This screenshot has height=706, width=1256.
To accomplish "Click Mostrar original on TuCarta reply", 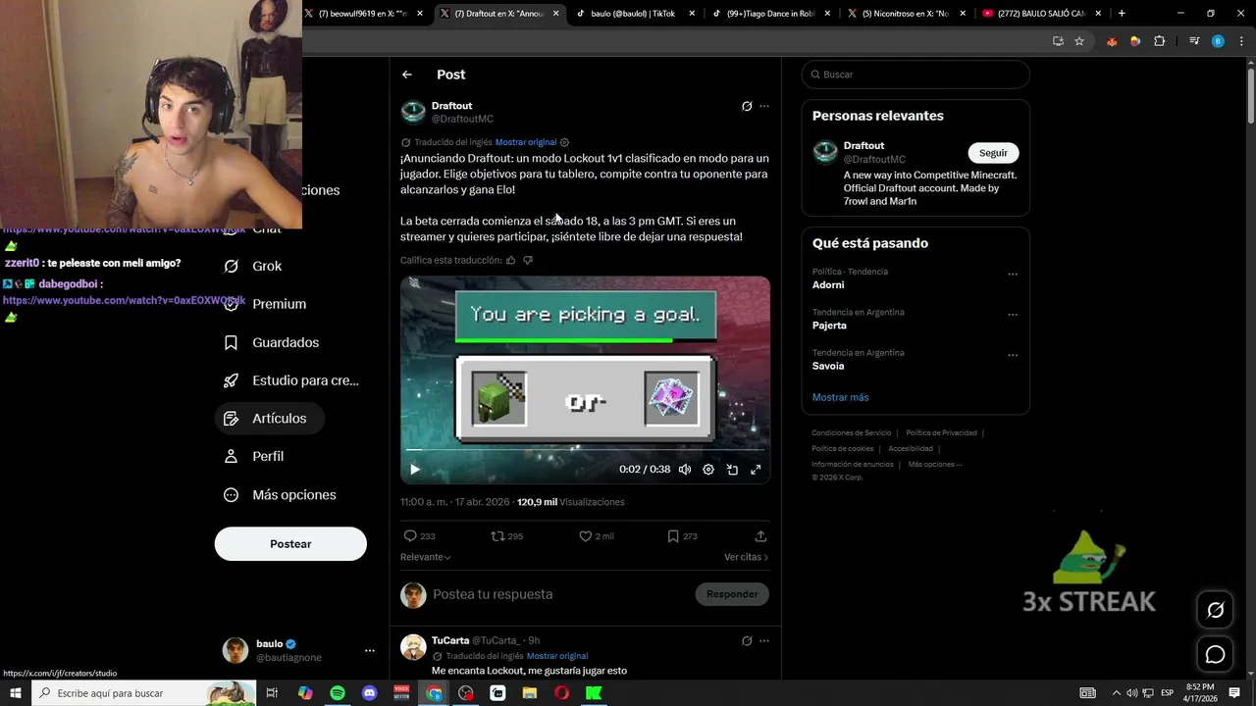I will 557,656.
